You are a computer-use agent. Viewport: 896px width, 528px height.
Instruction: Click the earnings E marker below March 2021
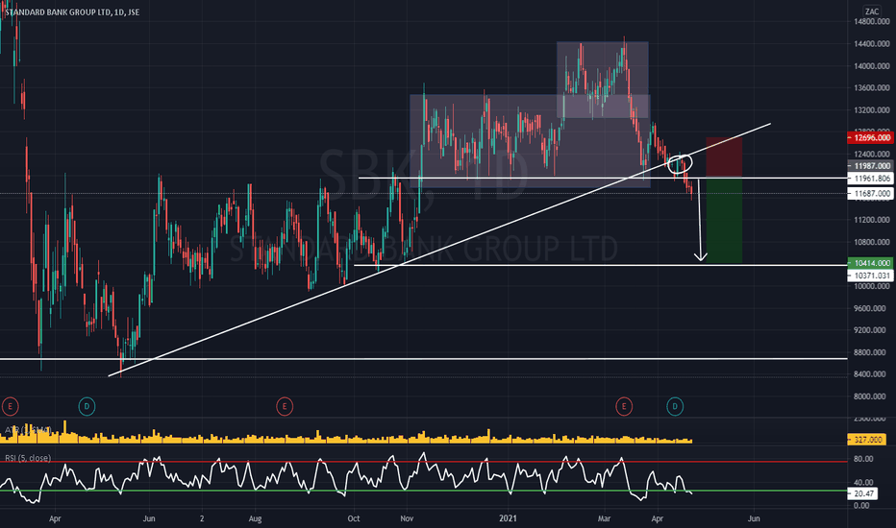[x=624, y=406]
